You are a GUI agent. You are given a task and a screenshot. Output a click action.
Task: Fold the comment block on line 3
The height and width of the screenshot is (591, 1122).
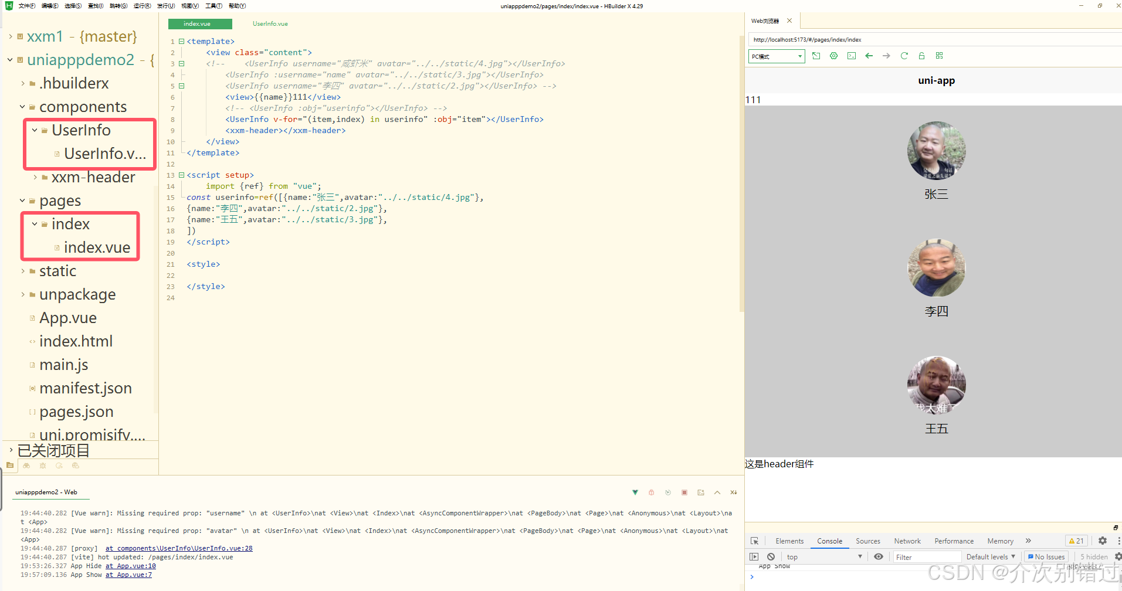182,64
